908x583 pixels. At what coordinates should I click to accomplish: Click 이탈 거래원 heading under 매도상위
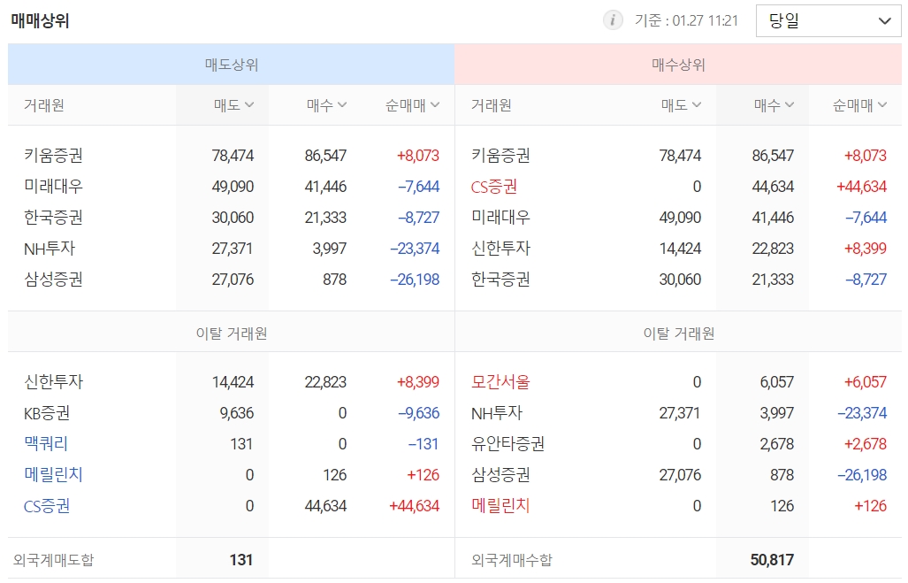[231, 334]
